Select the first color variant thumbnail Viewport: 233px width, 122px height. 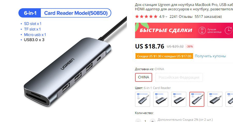[143, 99]
